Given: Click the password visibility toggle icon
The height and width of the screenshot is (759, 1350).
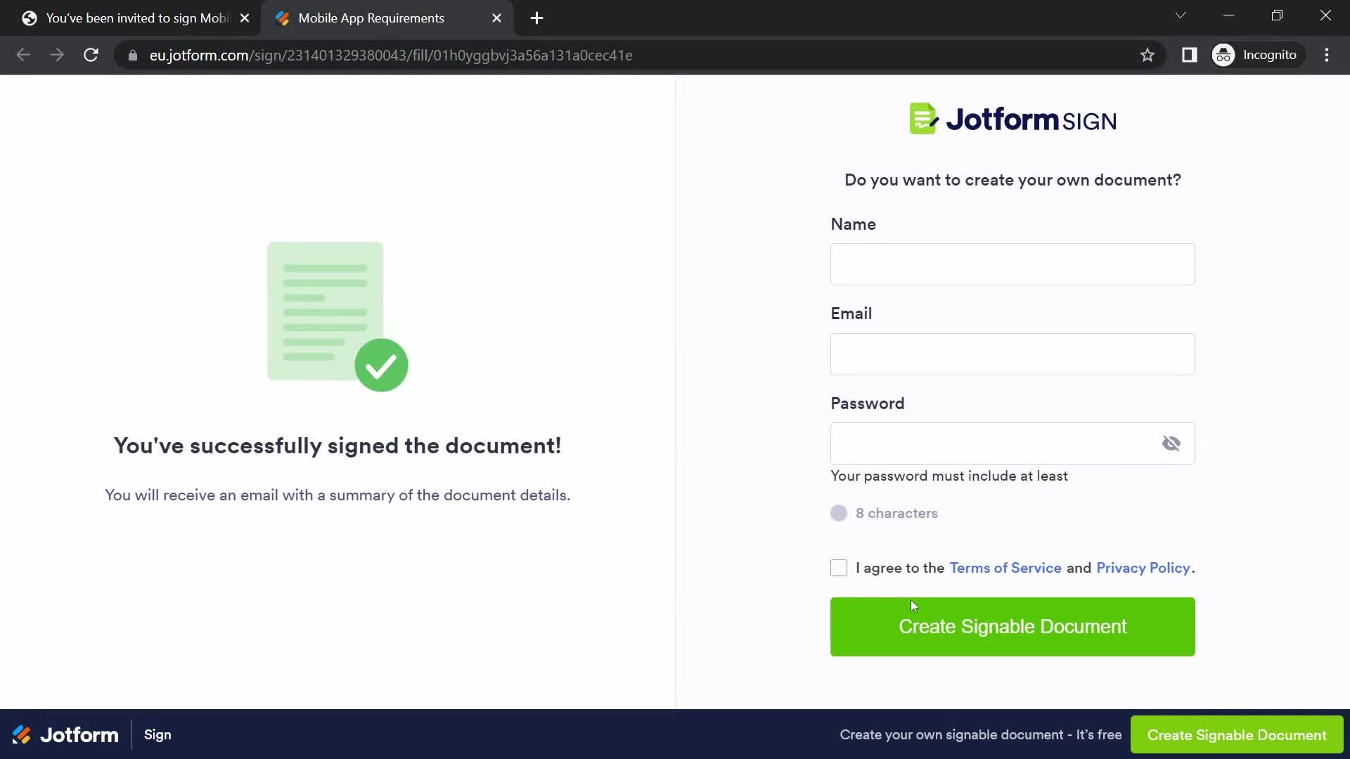Looking at the screenshot, I should [1172, 443].
